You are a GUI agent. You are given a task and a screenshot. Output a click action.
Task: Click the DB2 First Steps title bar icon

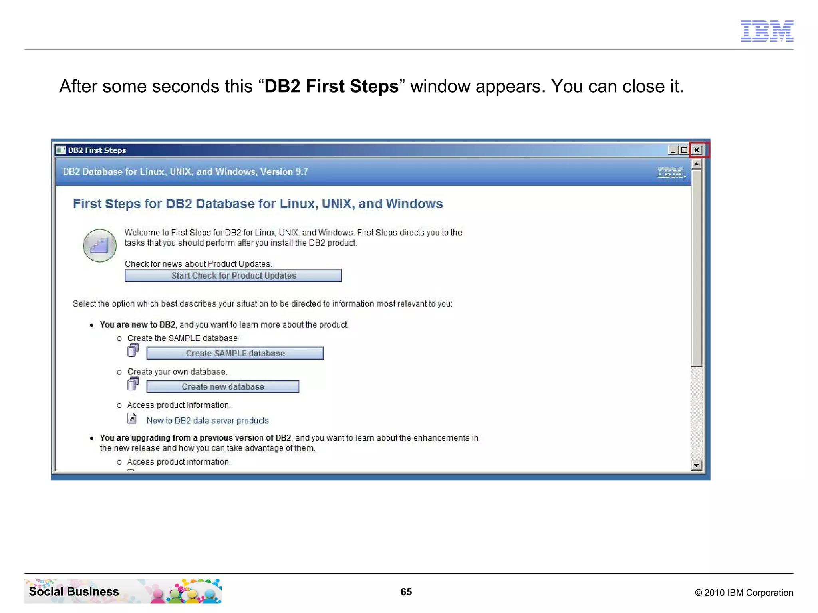pyautogui.click(x=60, y=150)
